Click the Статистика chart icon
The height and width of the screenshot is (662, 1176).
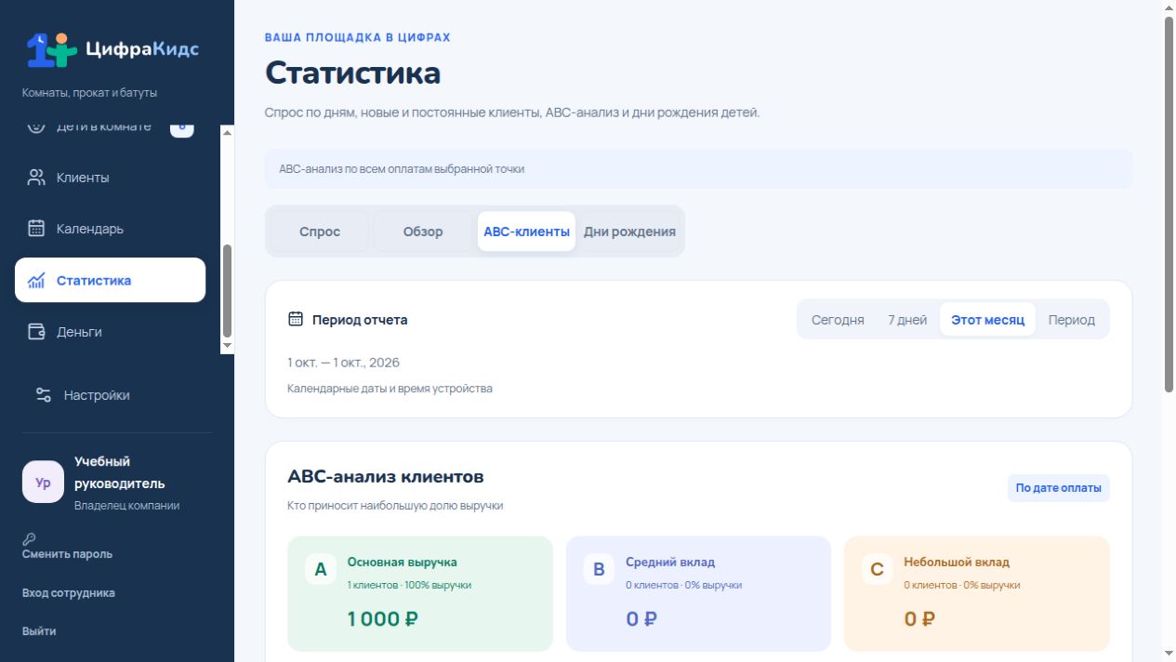(36, 280)
